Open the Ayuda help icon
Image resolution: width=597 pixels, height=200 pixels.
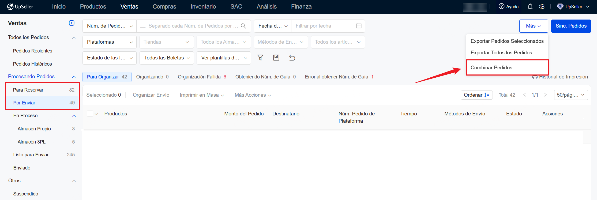click(x=501, y=6)
